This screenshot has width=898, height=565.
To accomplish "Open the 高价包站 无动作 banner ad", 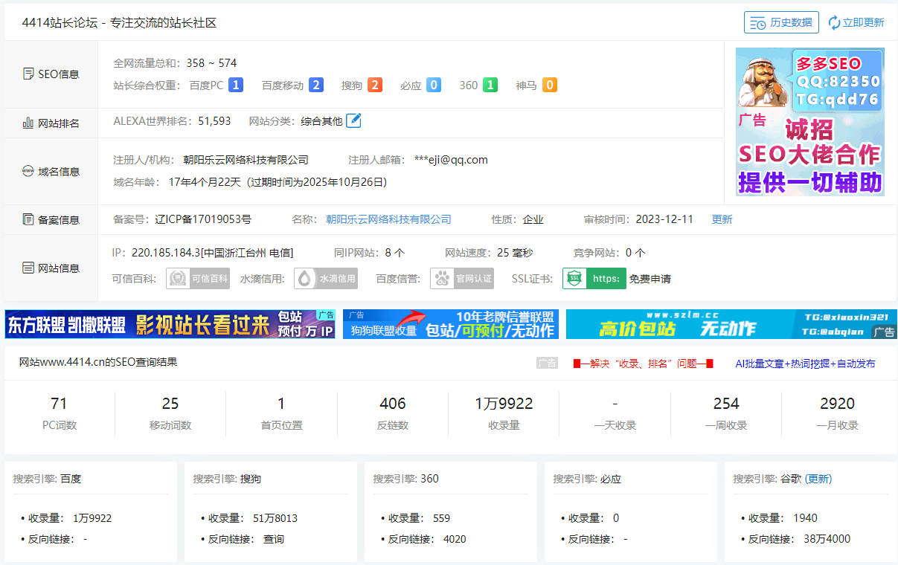I will (731, 324).
